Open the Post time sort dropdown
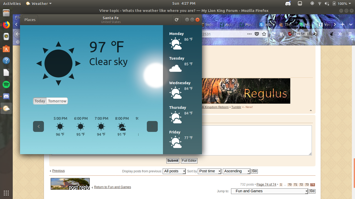The height and width of the screenshot is (199, 355). pyautogui.click(x=209, y=171)
